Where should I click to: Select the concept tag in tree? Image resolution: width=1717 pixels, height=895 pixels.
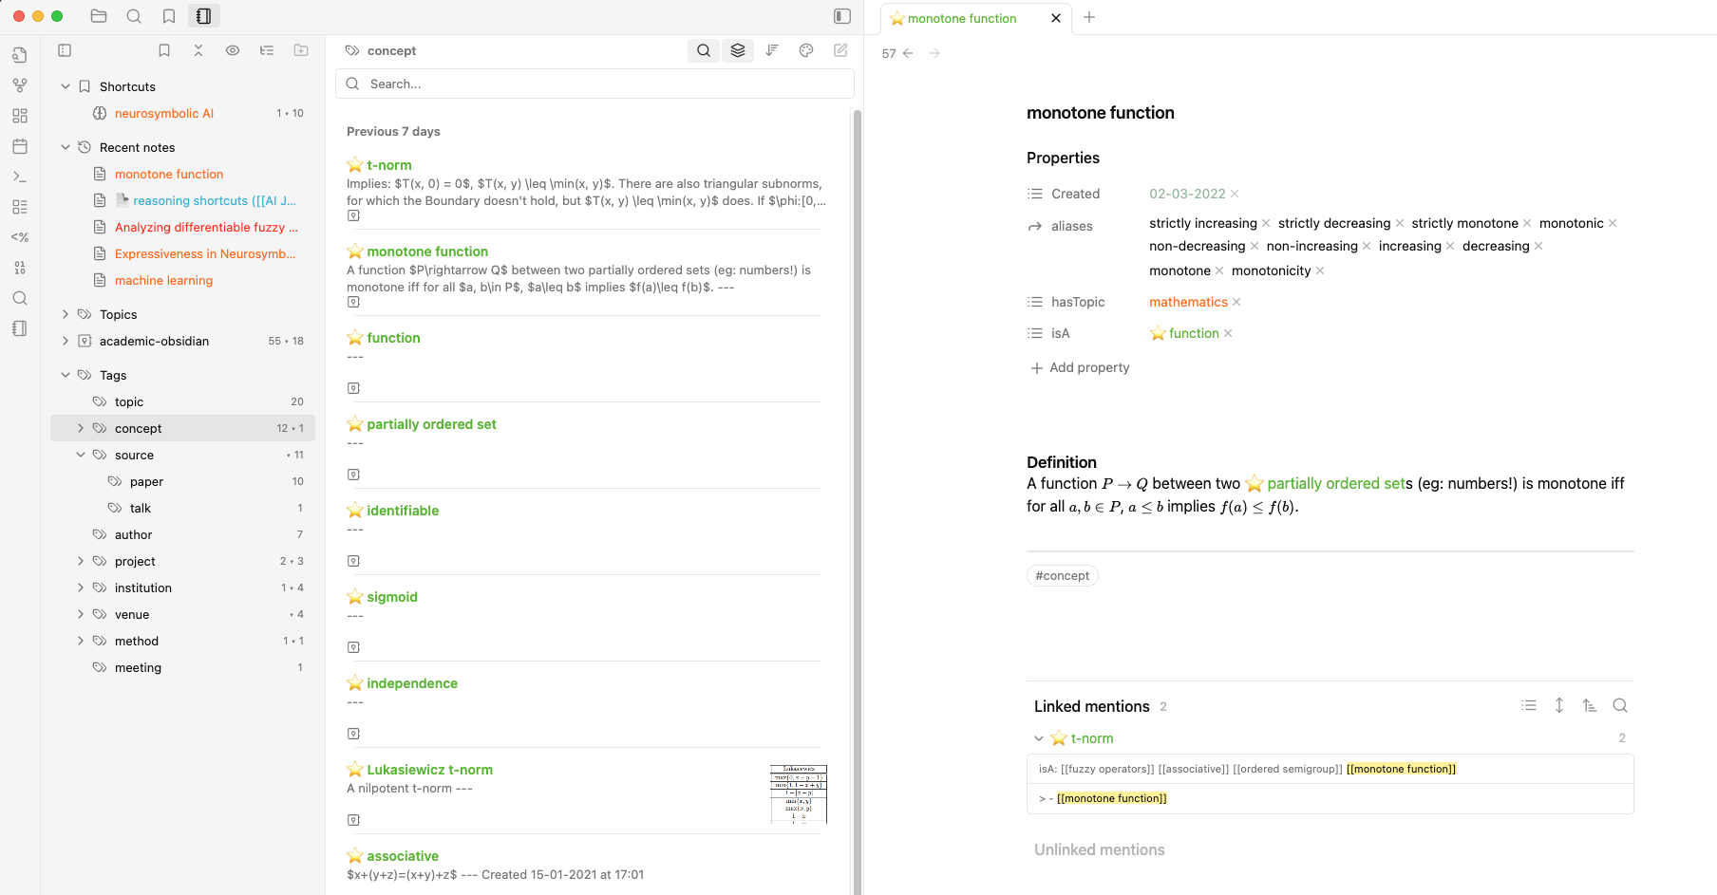pos(139,428)
